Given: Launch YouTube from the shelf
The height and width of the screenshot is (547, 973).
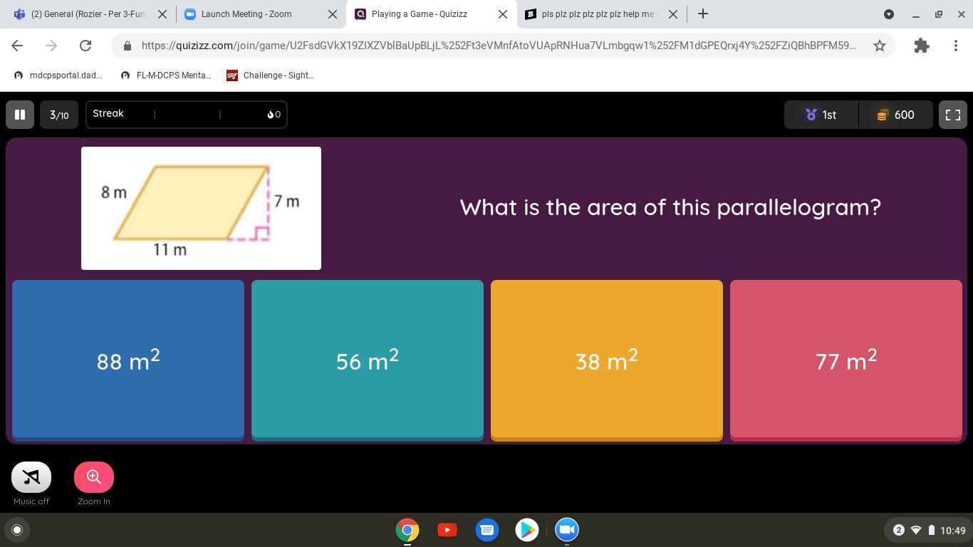Looking at the screenshot, I should tap(447, 530).
